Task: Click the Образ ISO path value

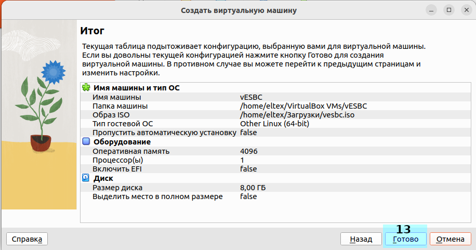Action: pyautogui.click(x=297, y=114)
